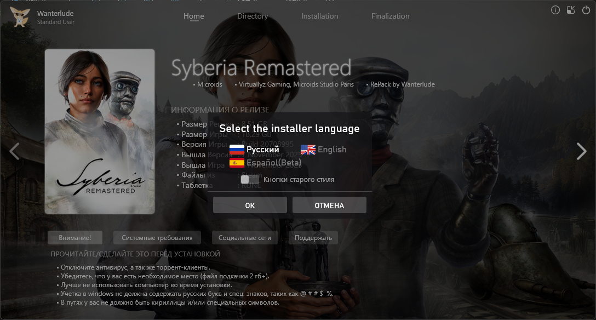Open Социальные сети section

coord(245,237)
